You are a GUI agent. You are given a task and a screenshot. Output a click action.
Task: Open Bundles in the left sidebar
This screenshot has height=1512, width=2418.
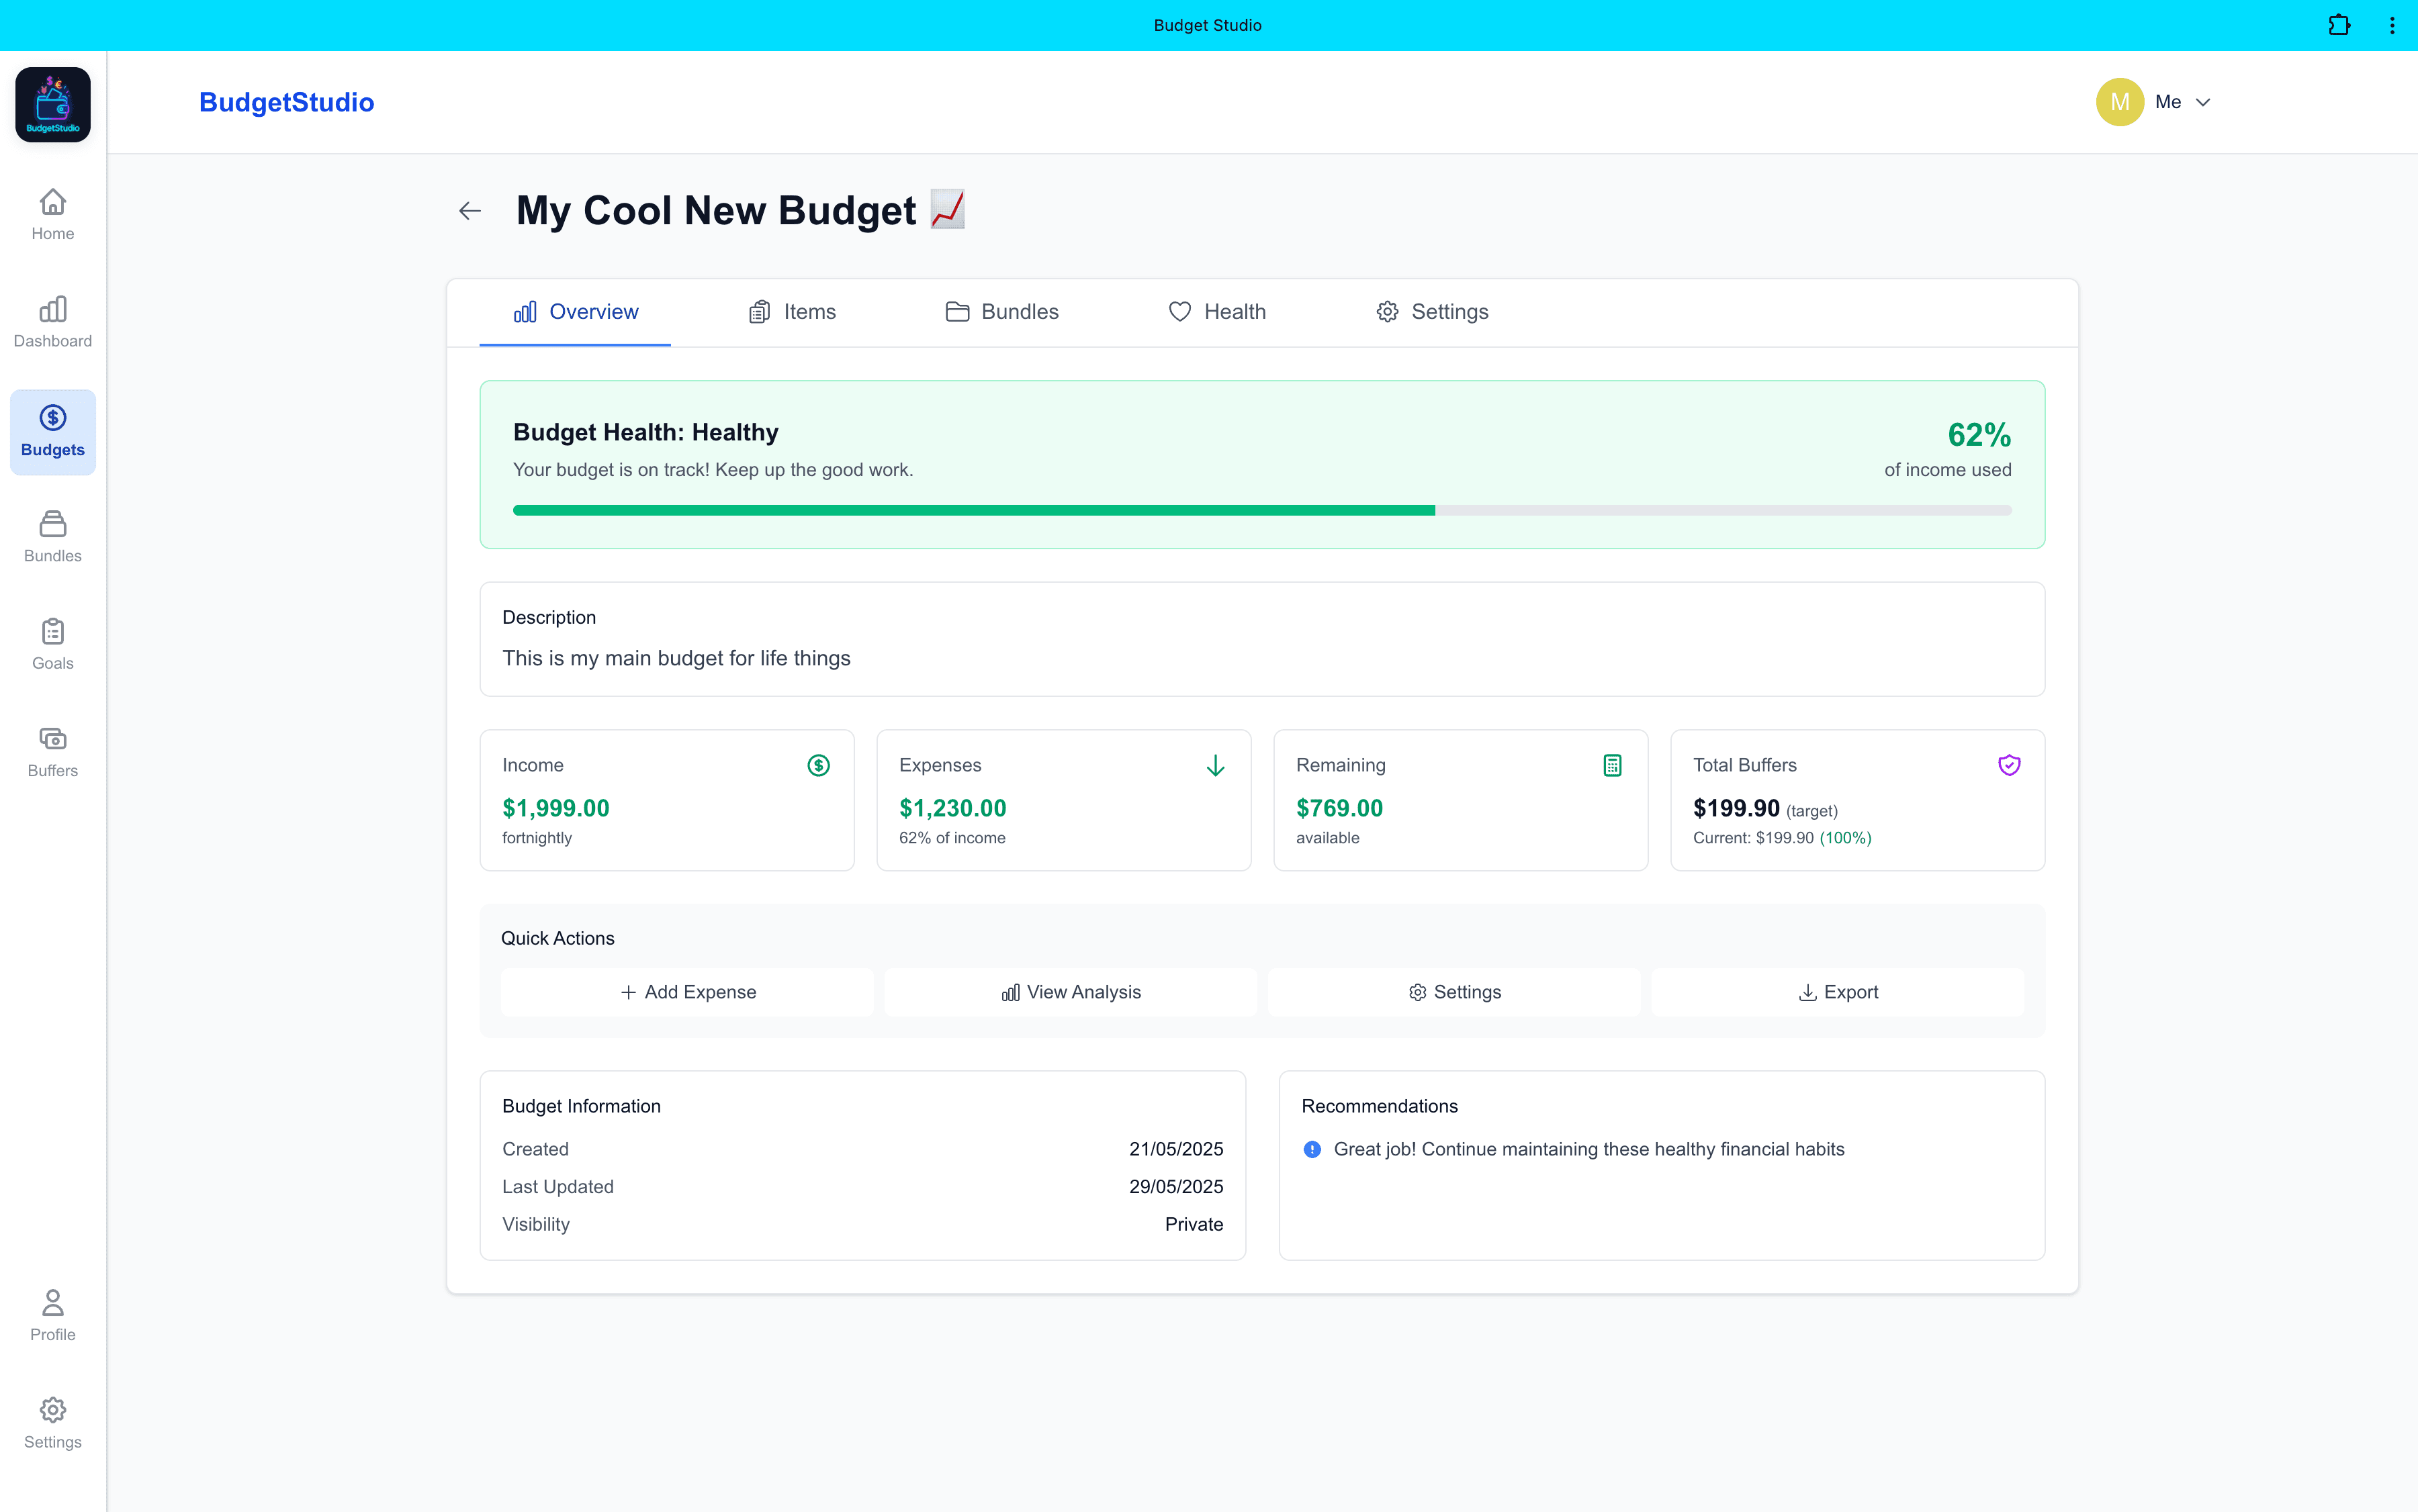(x=53, y=537)
